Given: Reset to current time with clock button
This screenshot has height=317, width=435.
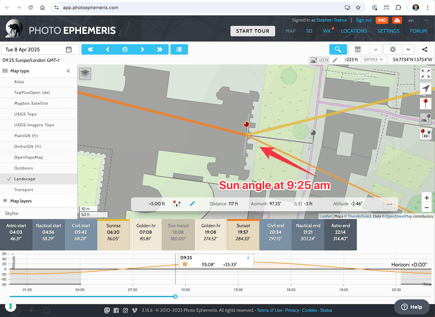Looking at the screenshot, I should click(125, 49).
